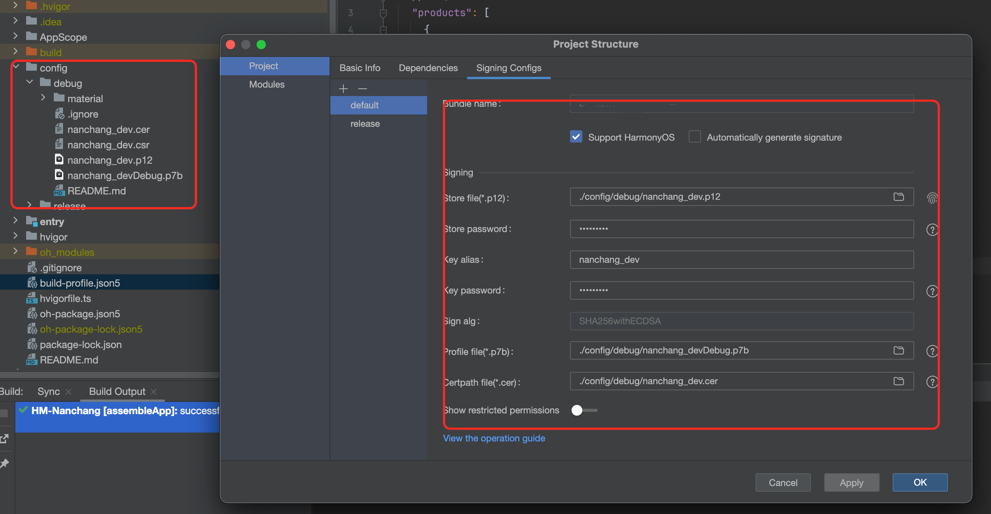Open help for Certpath file cer

point(932,381)
